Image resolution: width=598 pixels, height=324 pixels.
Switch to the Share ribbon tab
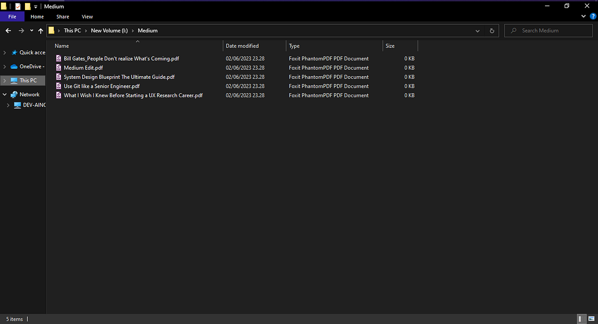point(63,16)
